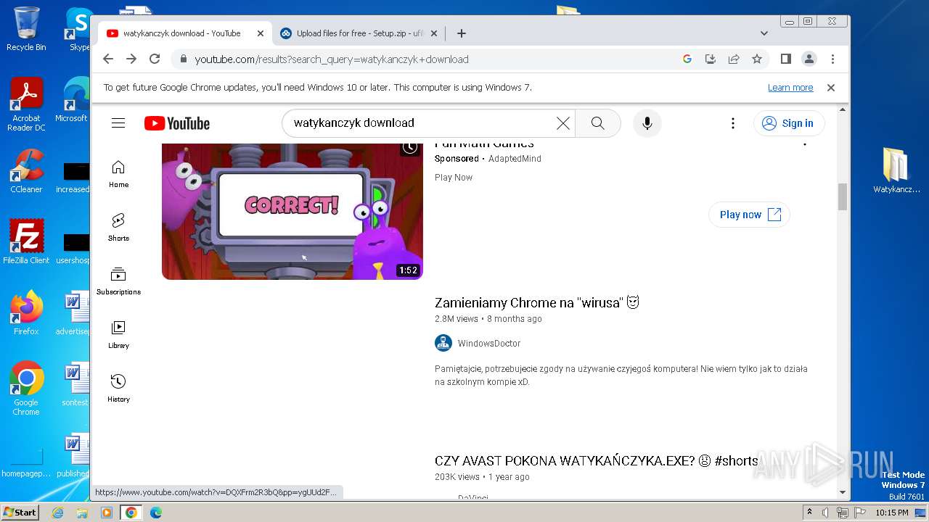
Task: Click the Chrome address bar URL
Action: pyautogui.click(x=332, y=59)
